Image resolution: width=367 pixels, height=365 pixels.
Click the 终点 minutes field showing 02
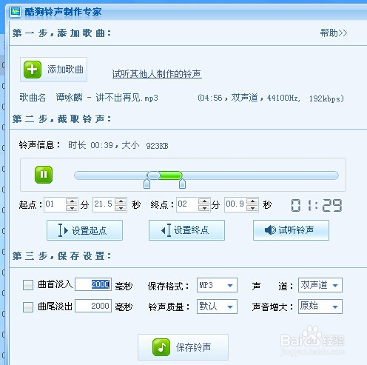tap(187, 204)
